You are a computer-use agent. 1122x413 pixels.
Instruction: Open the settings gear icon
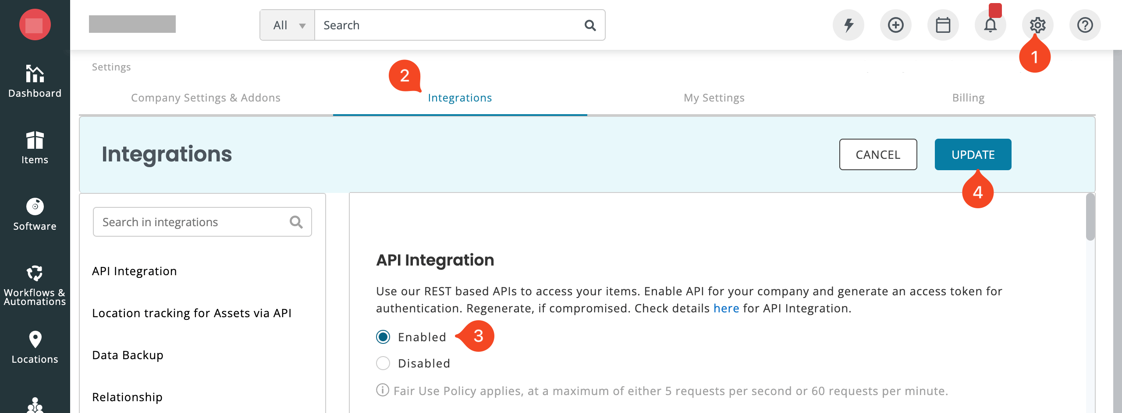1038,25
